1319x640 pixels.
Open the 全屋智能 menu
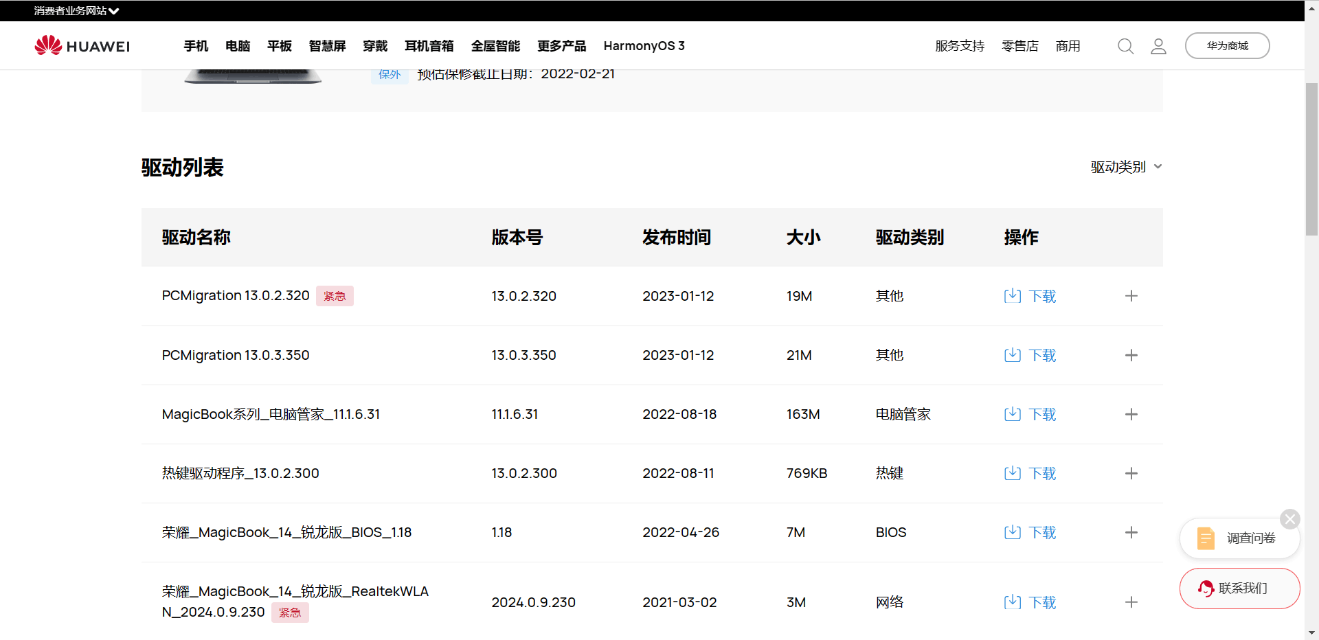[496, 46]
